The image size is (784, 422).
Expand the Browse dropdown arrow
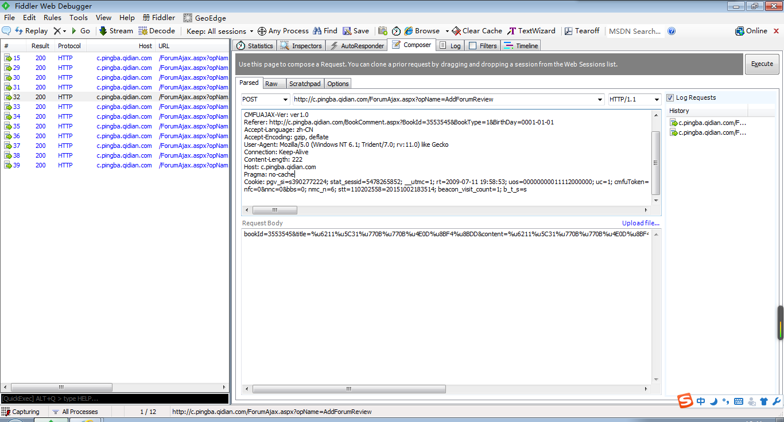tap(447, 31)
